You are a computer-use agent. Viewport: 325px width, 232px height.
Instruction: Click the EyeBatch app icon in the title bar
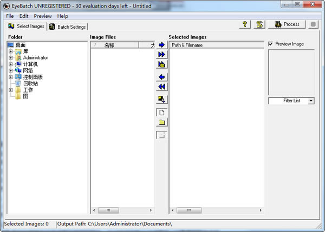[6, 6]
